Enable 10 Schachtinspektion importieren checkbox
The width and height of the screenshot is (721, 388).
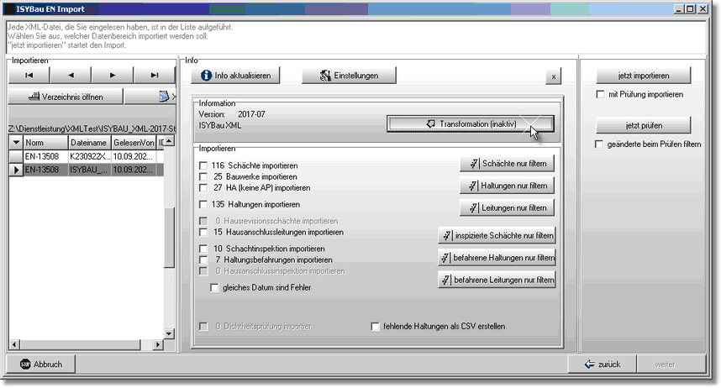(203, 249)
